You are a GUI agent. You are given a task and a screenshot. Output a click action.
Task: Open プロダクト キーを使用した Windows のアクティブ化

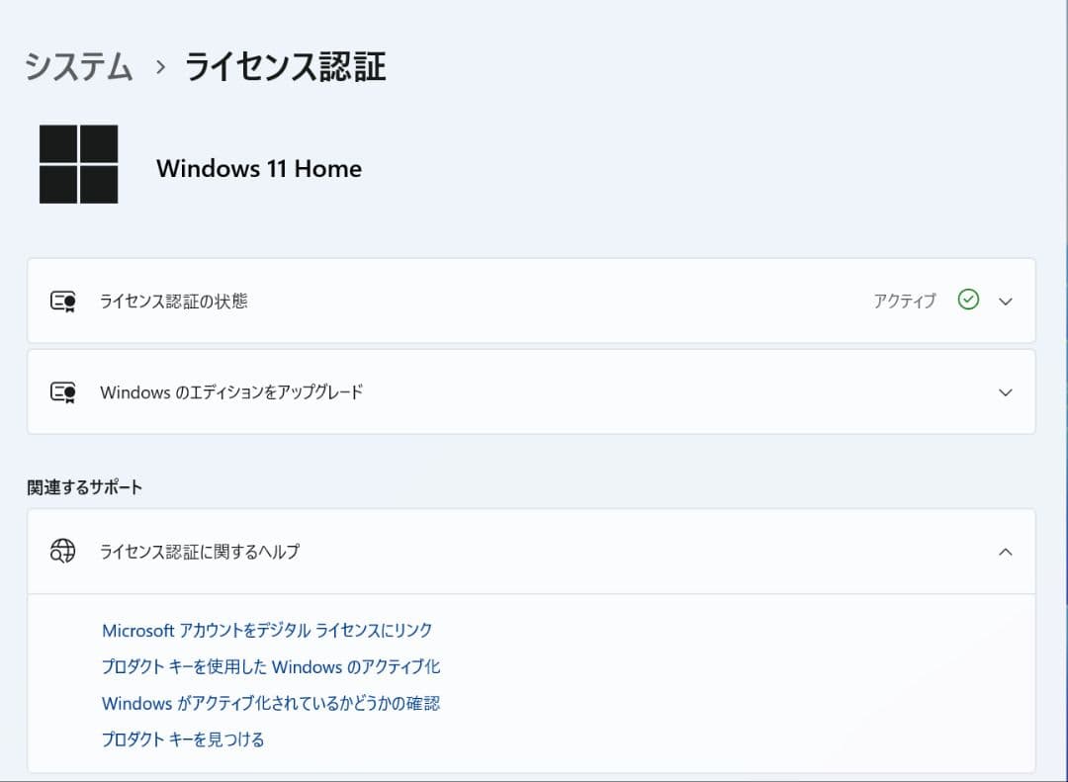click(271, 666)
